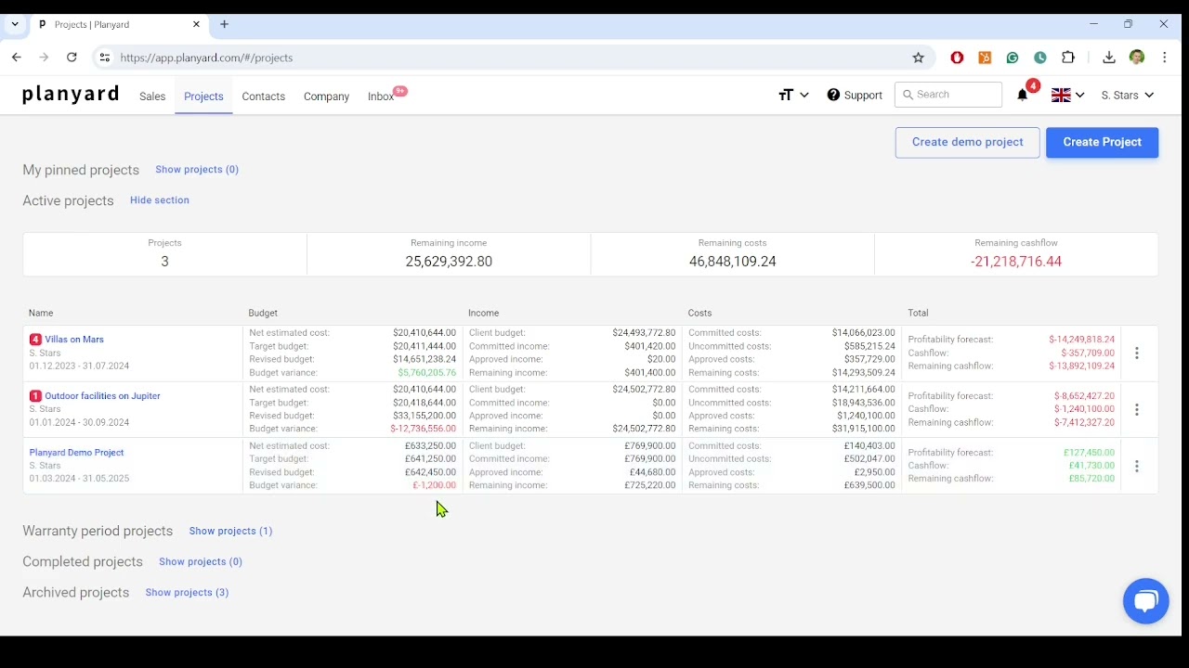Viewport: 1189px width, 668px height.
Task: Show Warranty period projects (1)
Action: click(x=230, y=531)
